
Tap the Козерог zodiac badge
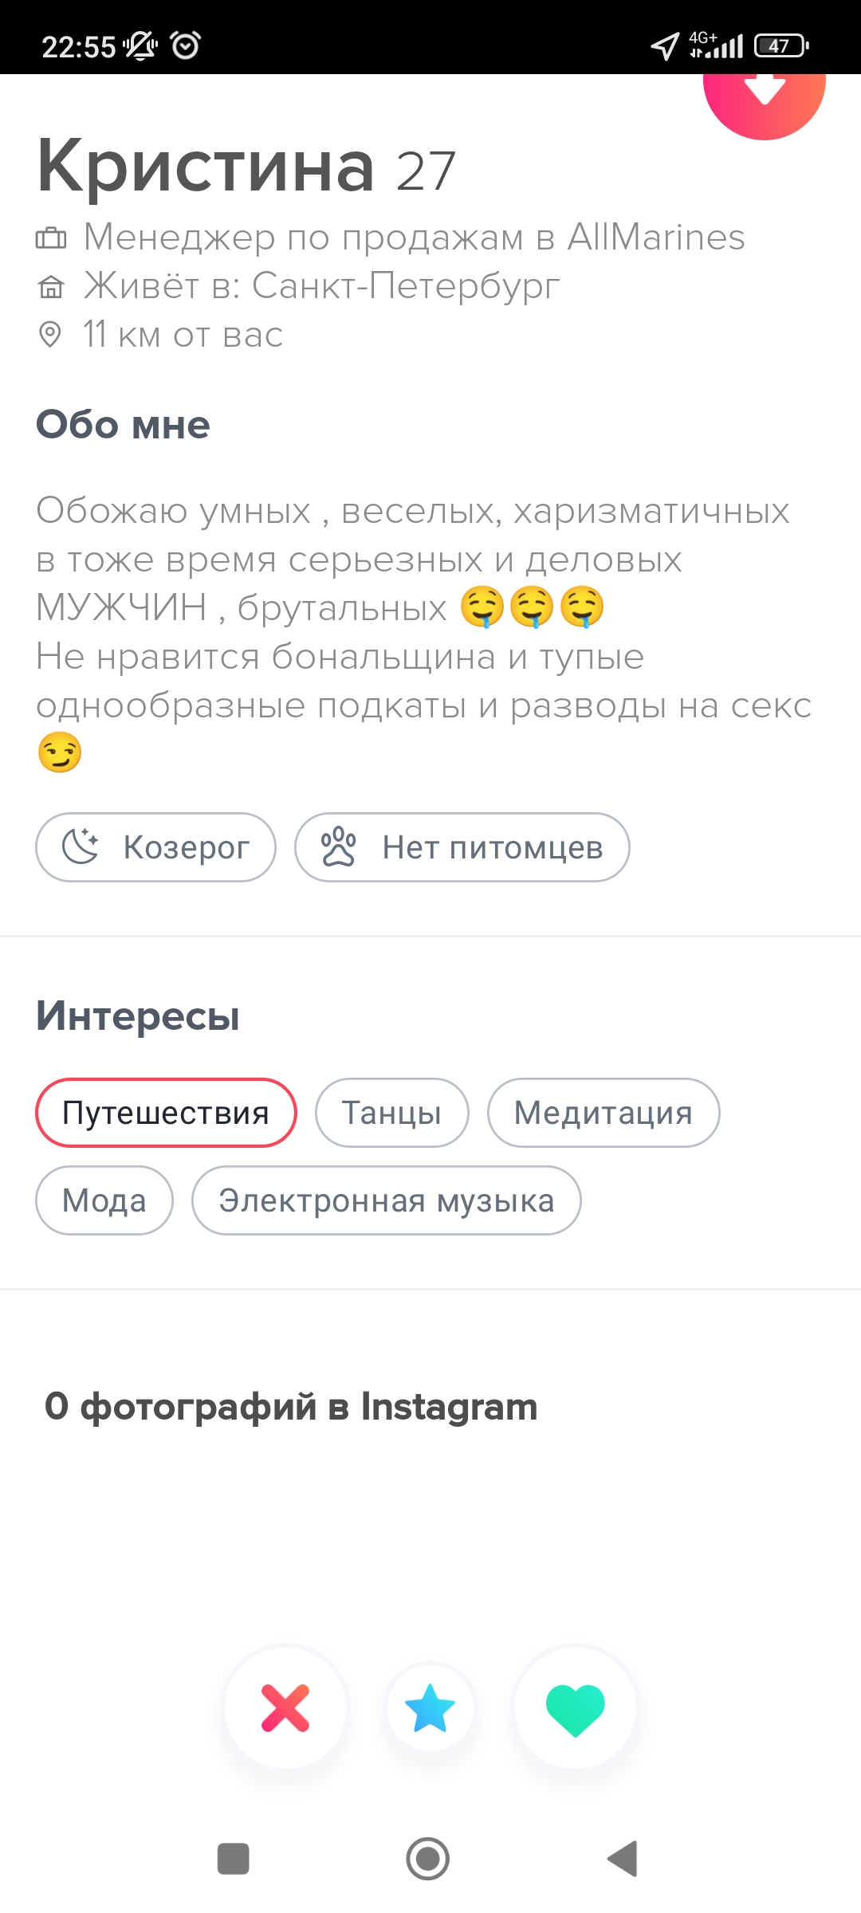click(x=156, y=847)
